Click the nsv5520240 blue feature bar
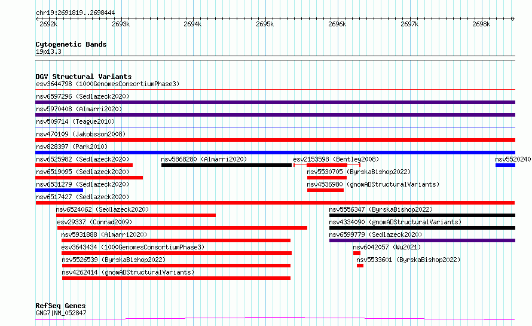Viewport: 532px width, 326px height. tap(505, 165)
